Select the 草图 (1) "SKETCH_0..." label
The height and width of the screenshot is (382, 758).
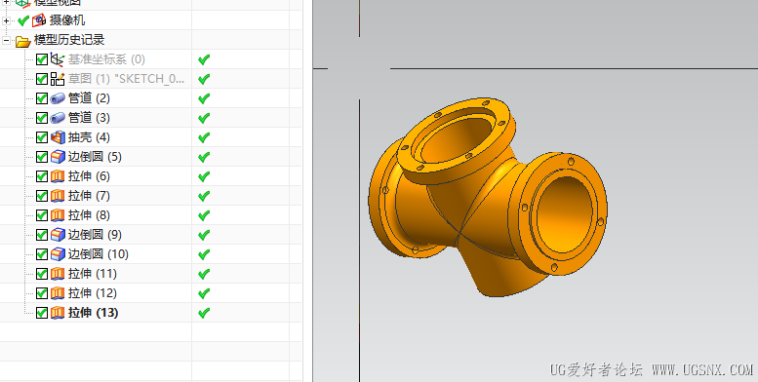pyautogui.click(x=126, y=79)
